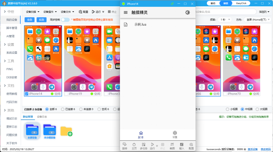Open the 设备扫描 dropdown menu
The image size is (273, 152).
point(32,12)
